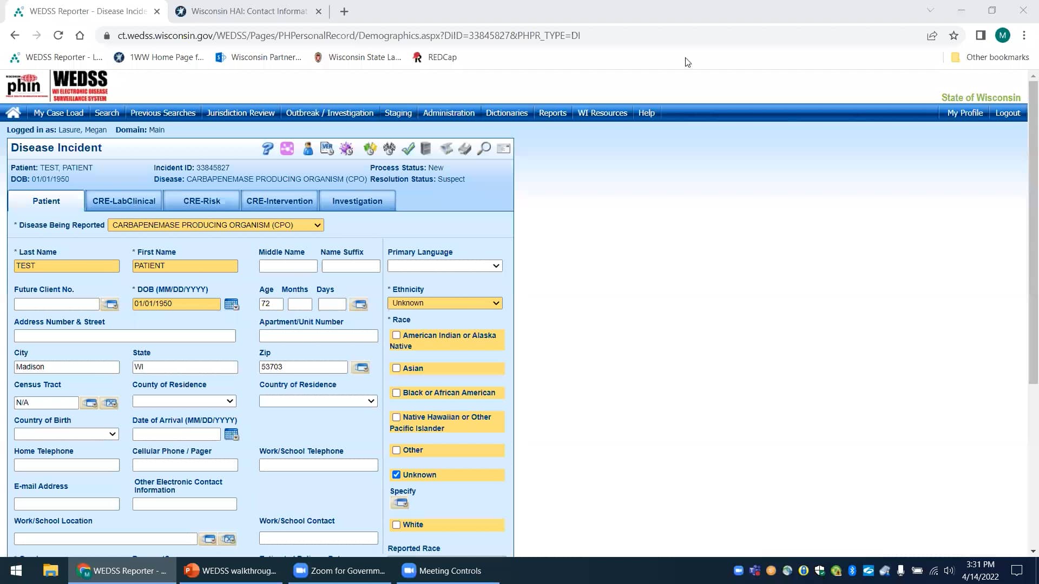Click the Logout link

click(1008, 112)
